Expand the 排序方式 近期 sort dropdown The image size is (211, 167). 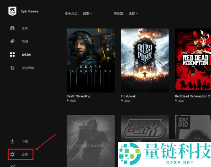[x=87, y=13]
